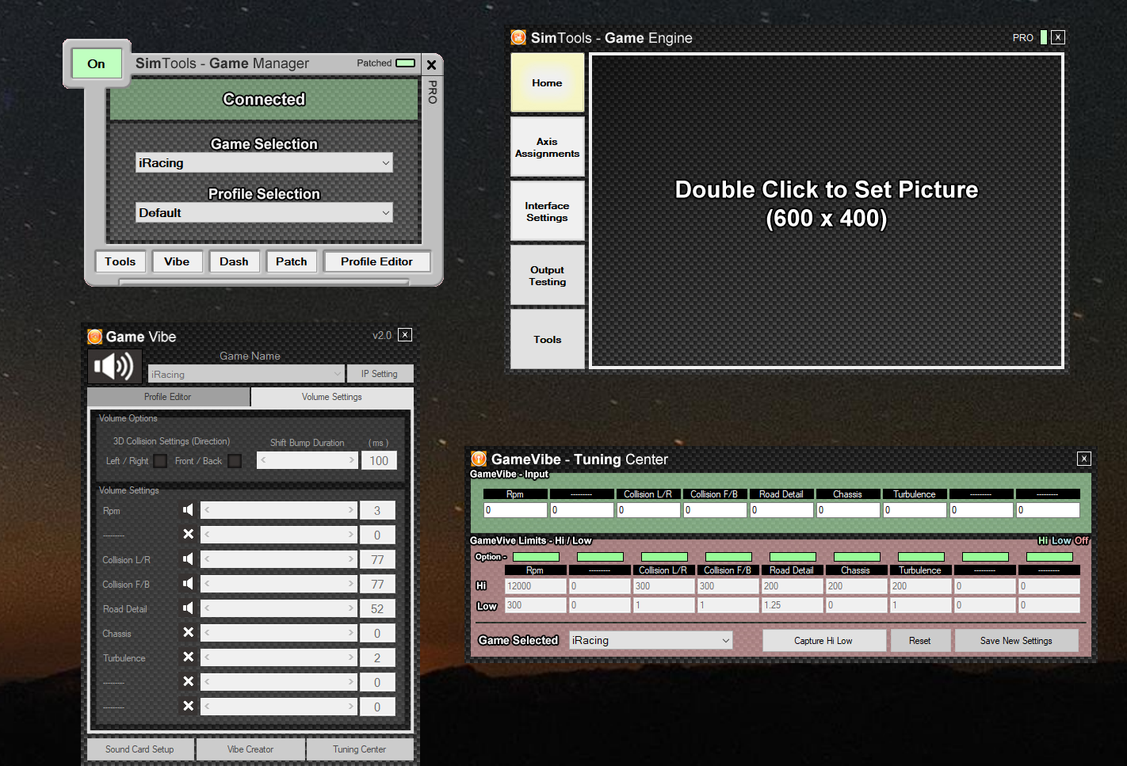Adjust the Road Detail volume slider
1127x766 pixels.
[279, 608]
